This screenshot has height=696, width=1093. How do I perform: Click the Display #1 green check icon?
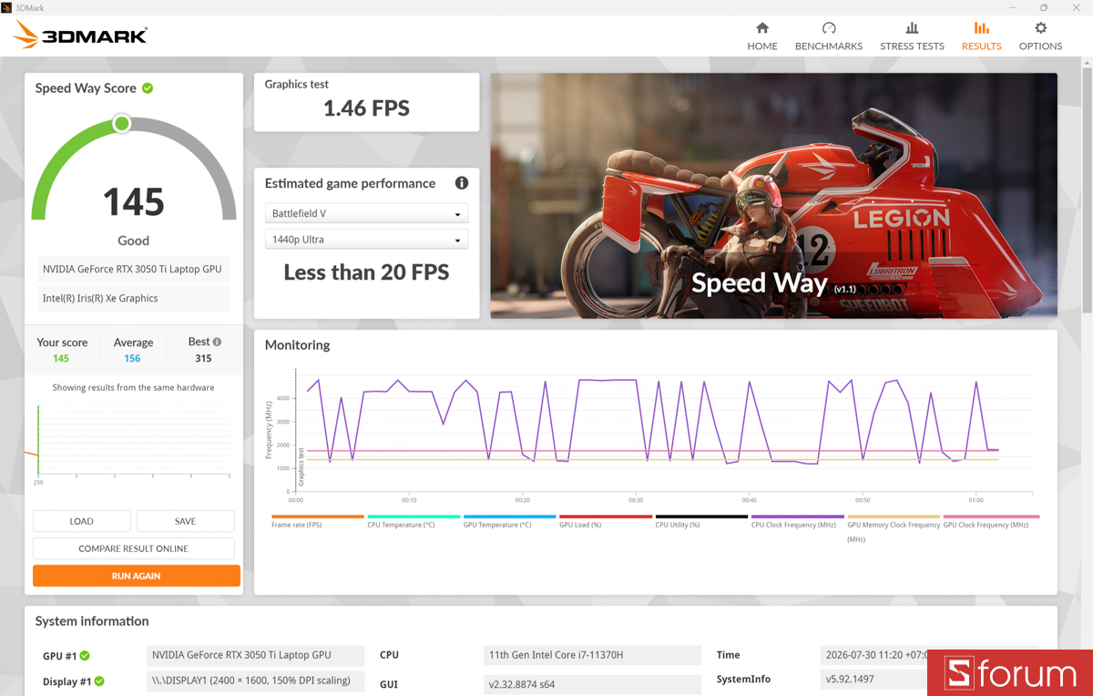[99, 681]
